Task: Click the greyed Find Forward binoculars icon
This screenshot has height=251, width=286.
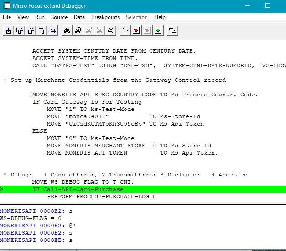Action: (89, 30)
